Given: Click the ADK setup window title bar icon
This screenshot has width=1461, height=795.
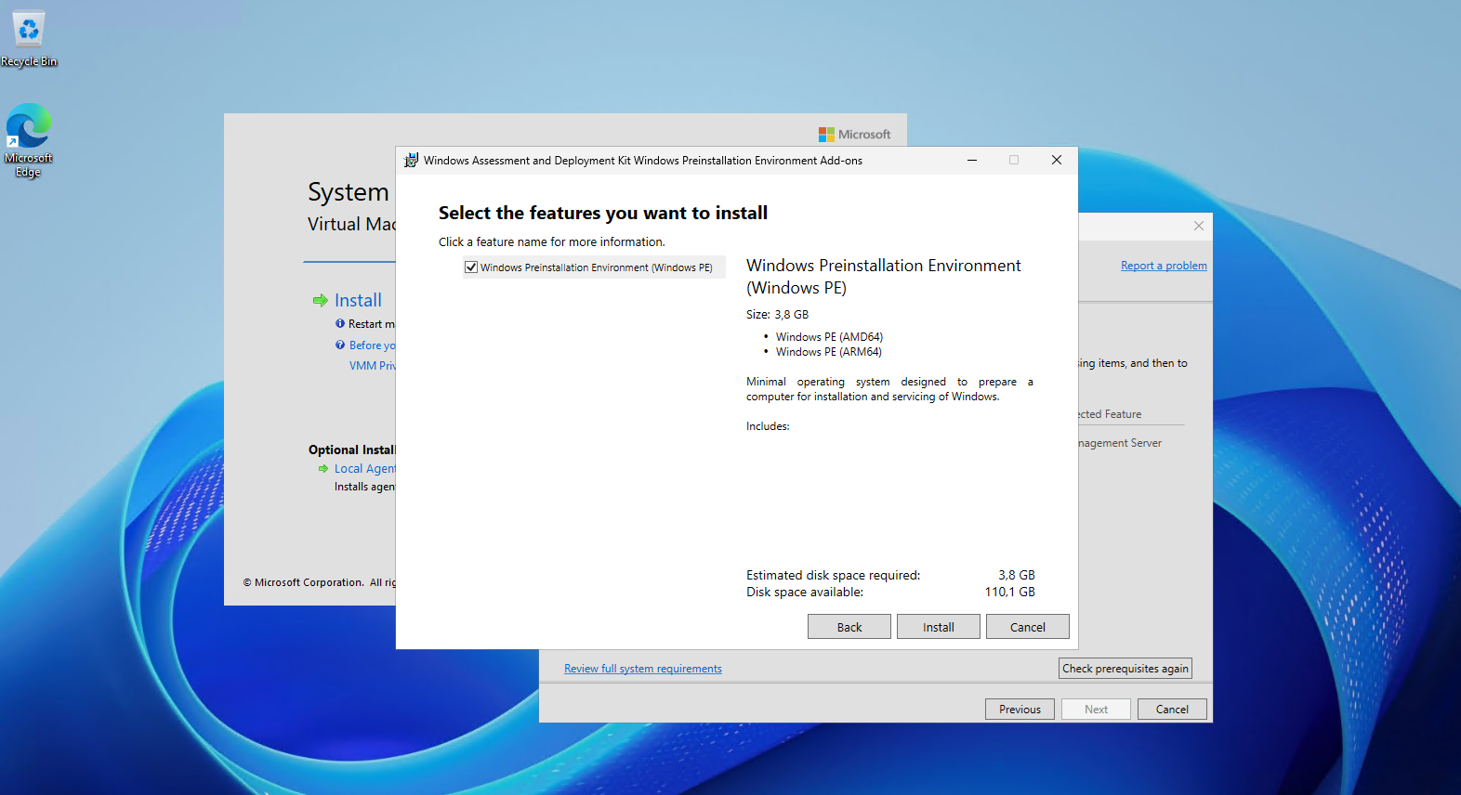Looking at the screenshot, I should [x=411, y=161].
